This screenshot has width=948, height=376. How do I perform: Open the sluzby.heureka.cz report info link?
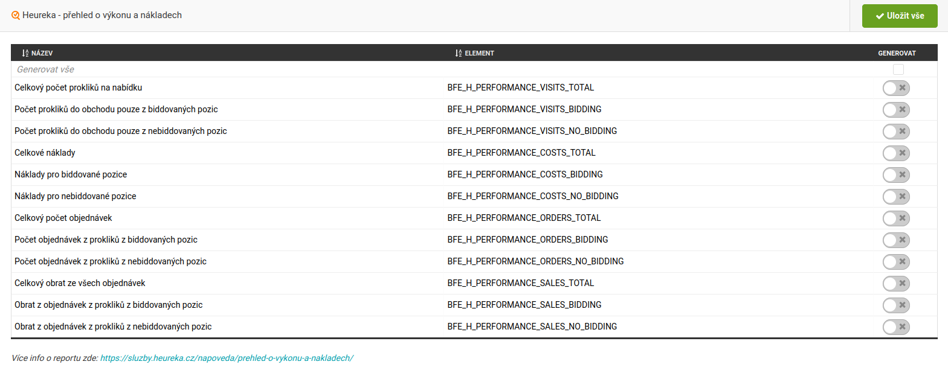(227, 358)
